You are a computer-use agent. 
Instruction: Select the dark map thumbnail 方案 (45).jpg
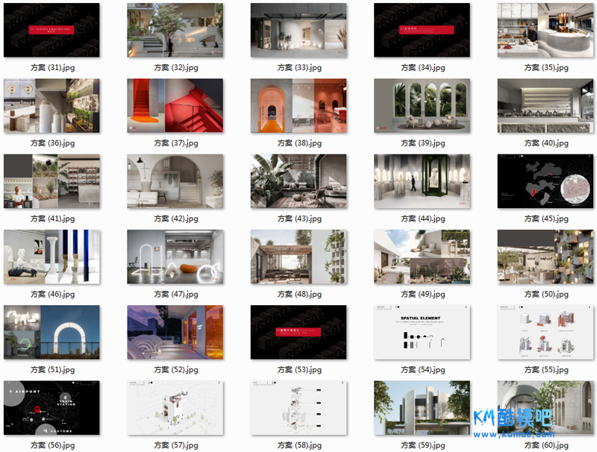[546, 181]
